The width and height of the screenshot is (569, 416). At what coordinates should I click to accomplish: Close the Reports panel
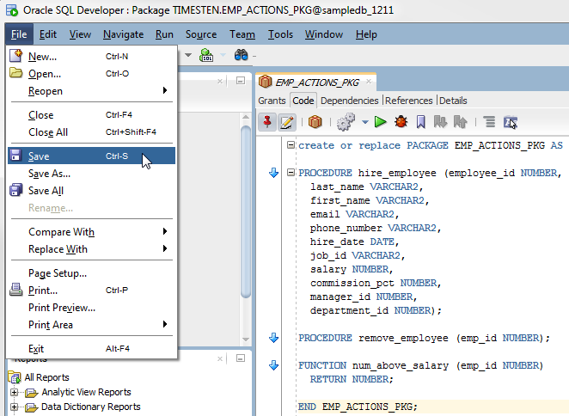220,358
